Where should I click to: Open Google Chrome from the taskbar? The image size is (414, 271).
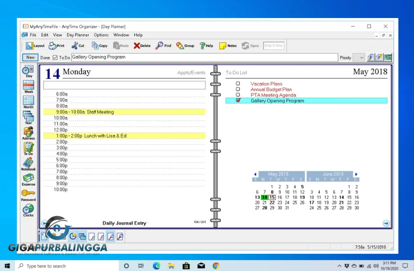(216, 266)
